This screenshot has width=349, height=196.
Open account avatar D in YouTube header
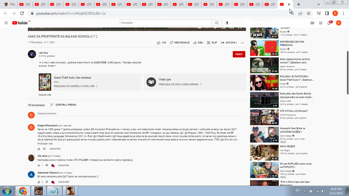pyautogui.click(x=338, y=23)
